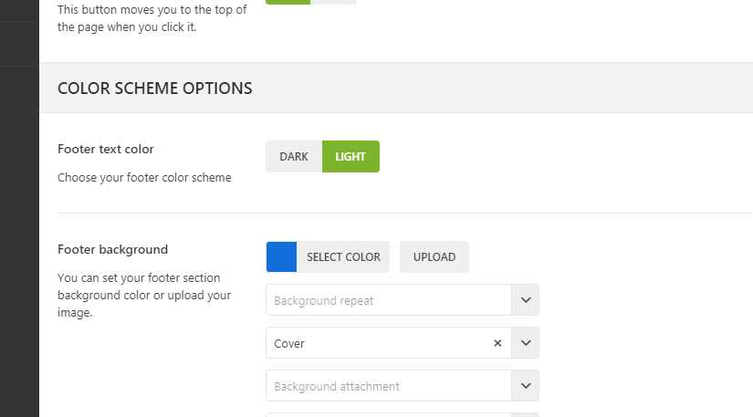Clear the Cover selection with the X

[x=497, y=344]
